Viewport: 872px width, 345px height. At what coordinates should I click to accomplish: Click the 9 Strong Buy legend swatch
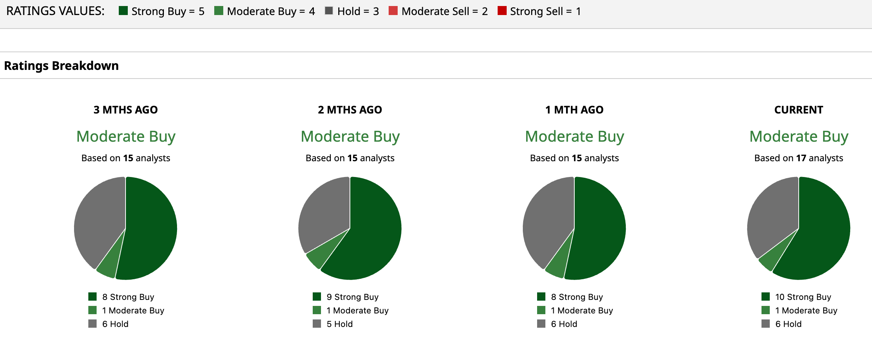click(x=317, y=297)
